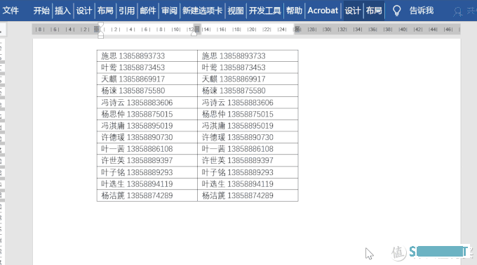Image resolution: width=477 pixels, height=265 pixels.
Task: Click right column cell 叶子铭 13858889293
Action: pyautogui.click(x=248, y=172)
